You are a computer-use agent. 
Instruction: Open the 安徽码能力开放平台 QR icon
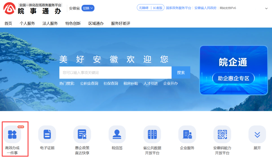pos(222,134)
